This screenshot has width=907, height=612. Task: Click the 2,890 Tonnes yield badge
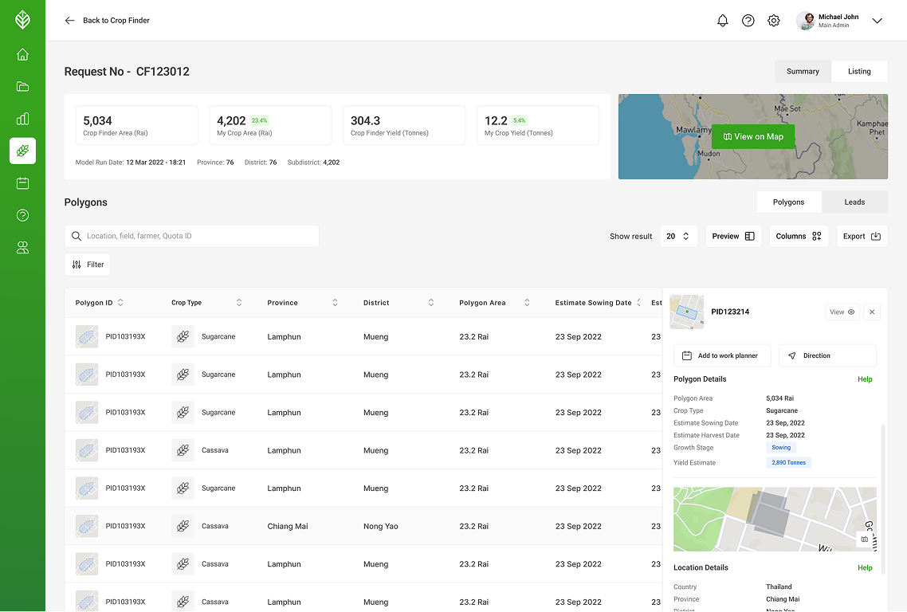[788, 463]
